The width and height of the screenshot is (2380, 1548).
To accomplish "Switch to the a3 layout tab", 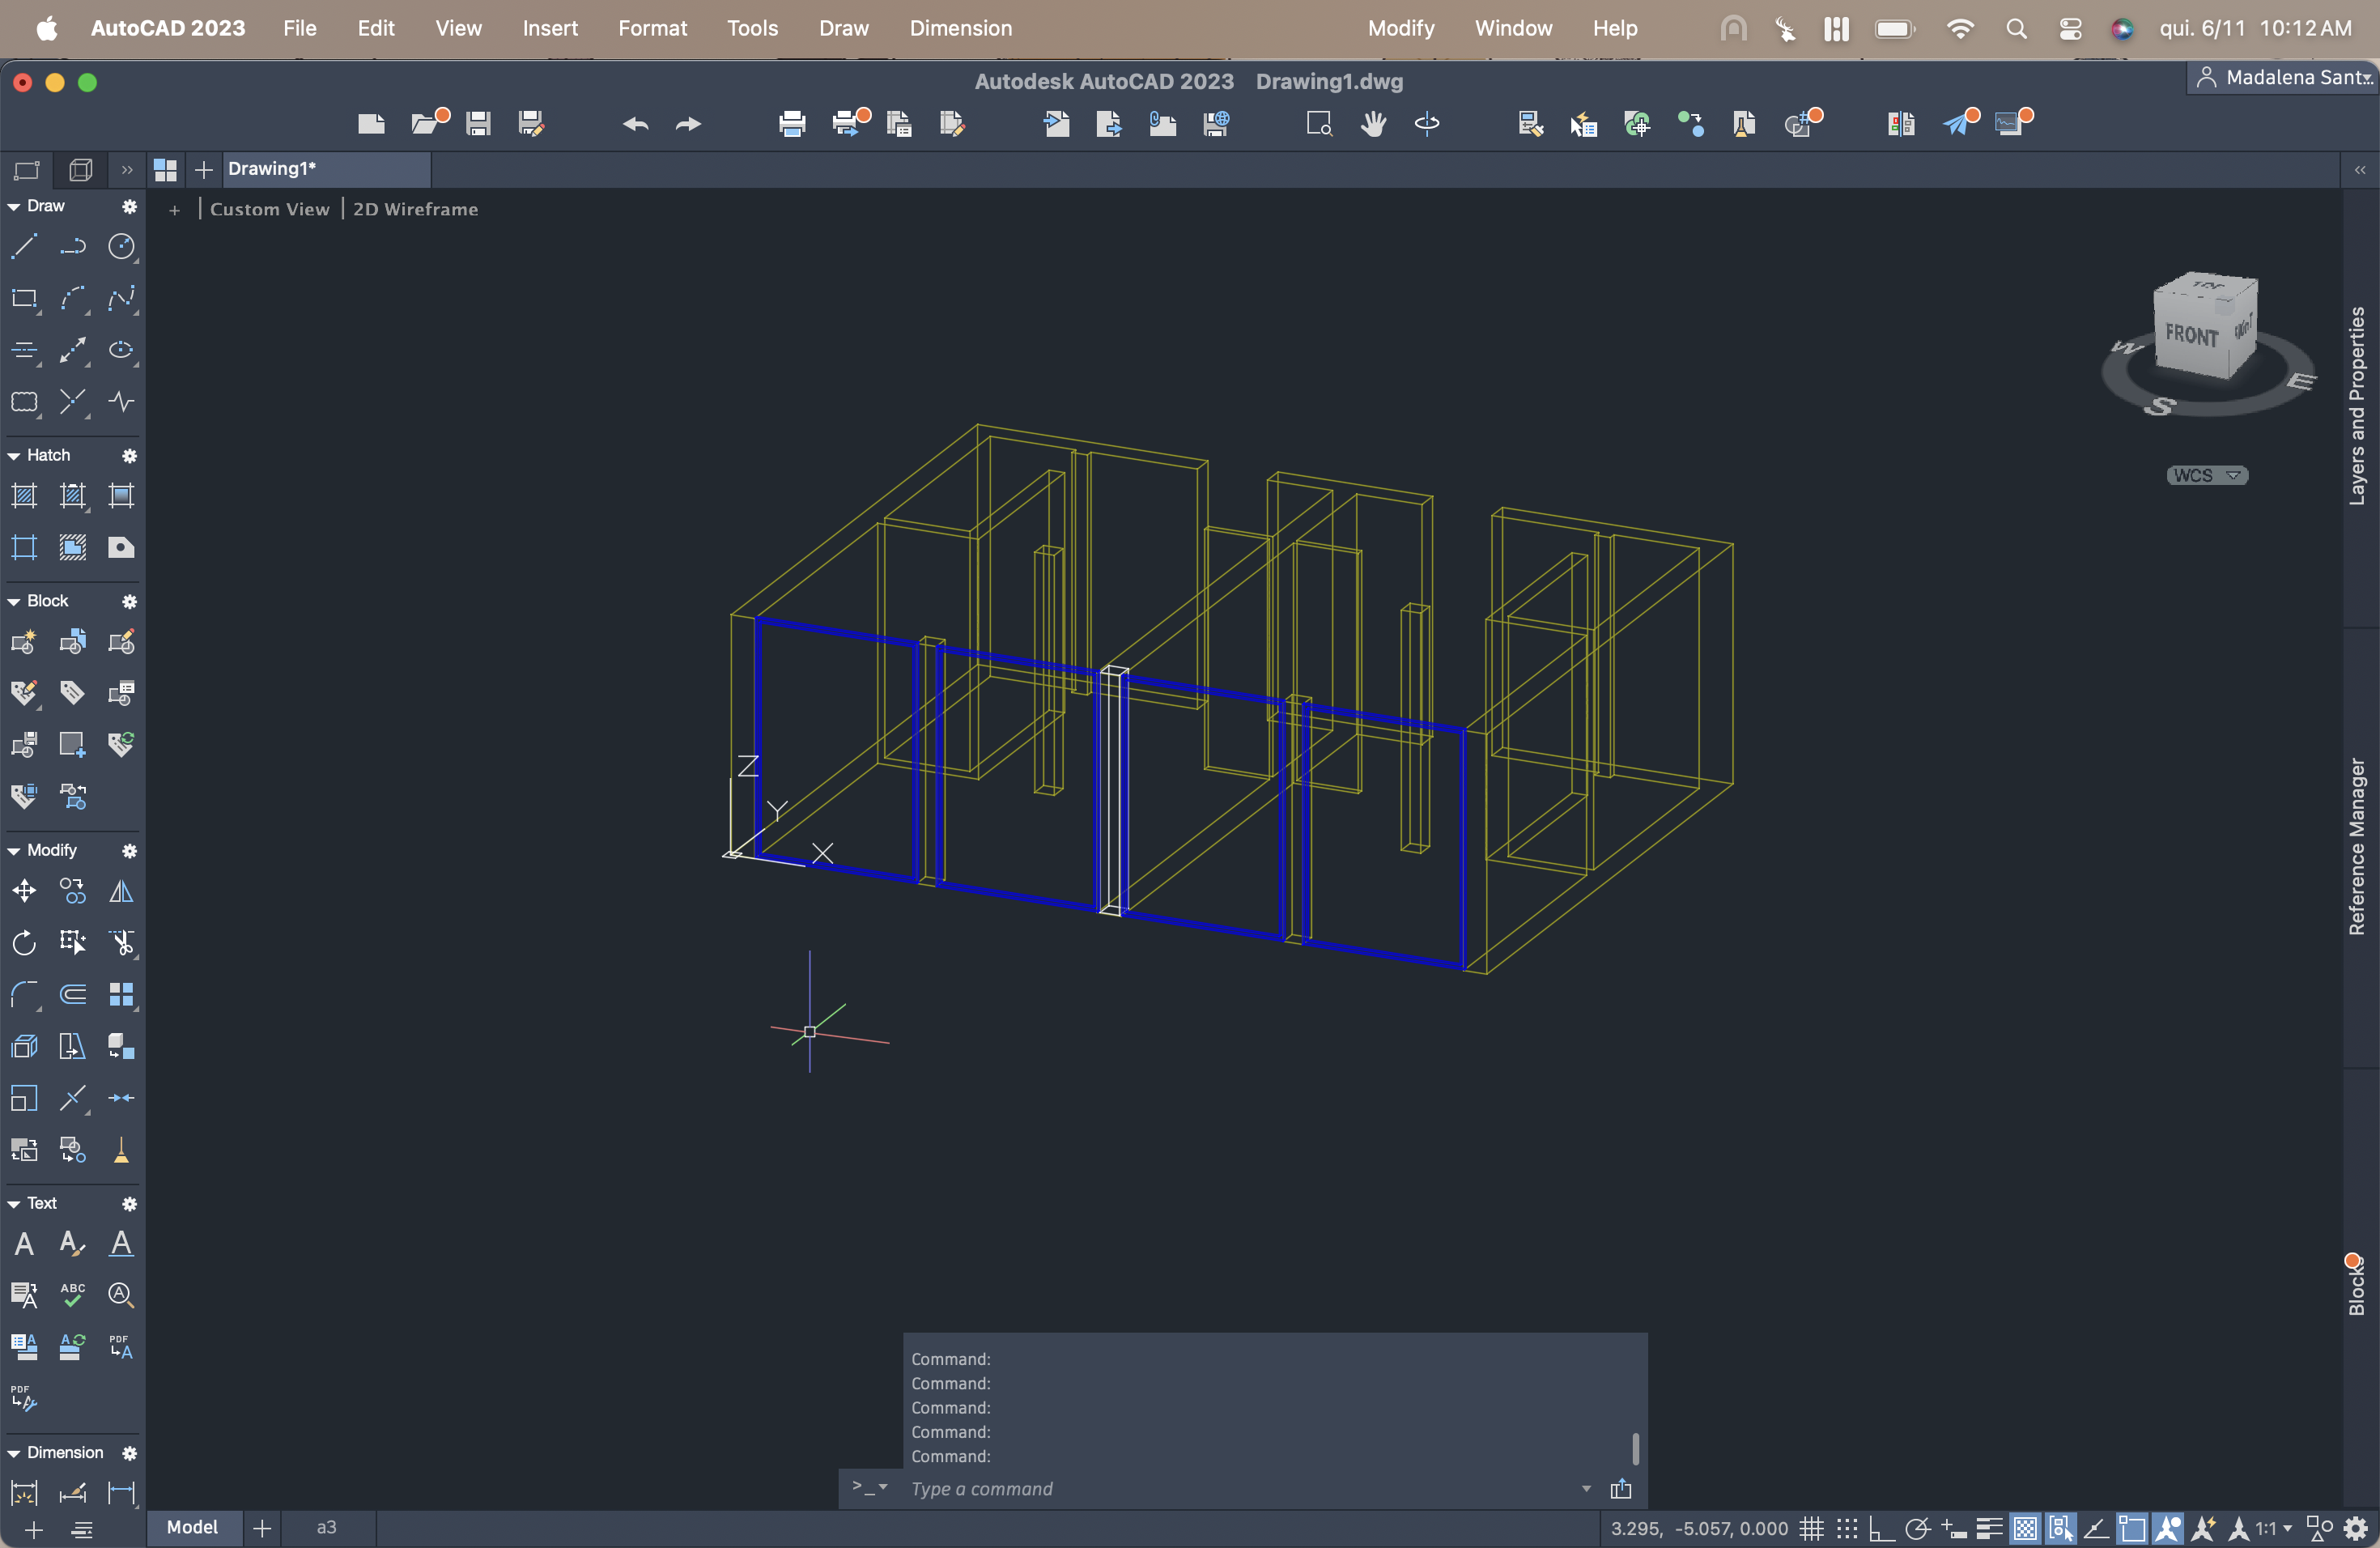I will click(x=326, y=1527).
